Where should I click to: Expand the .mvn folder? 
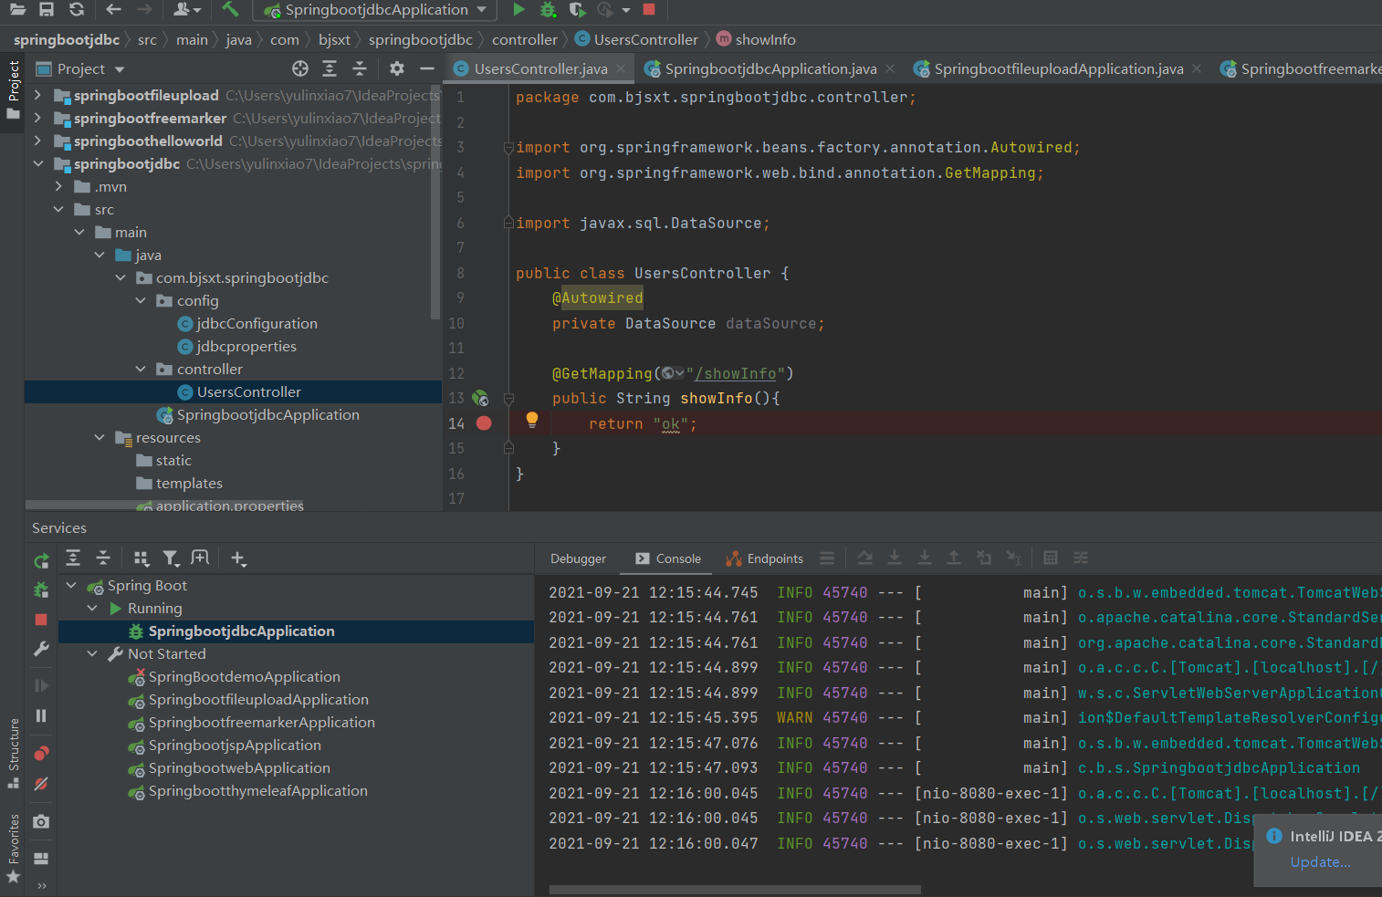58,186
